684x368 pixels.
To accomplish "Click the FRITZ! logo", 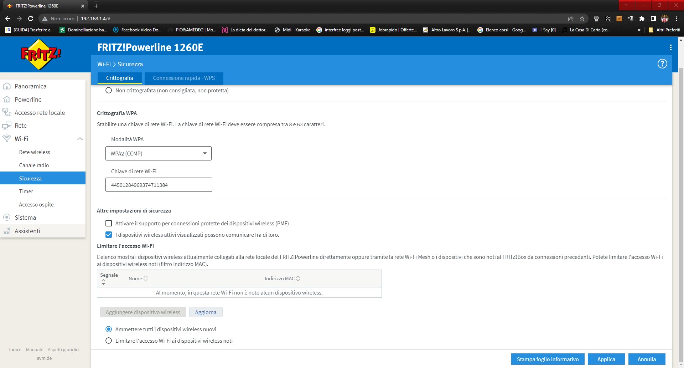I will coord(41,54).
